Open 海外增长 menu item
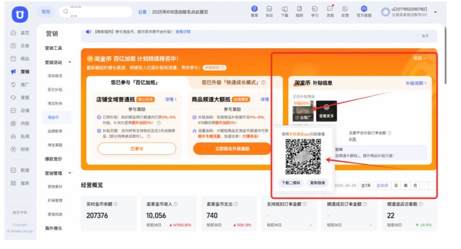This screenshot has width=461, height=249. [53, 228]
